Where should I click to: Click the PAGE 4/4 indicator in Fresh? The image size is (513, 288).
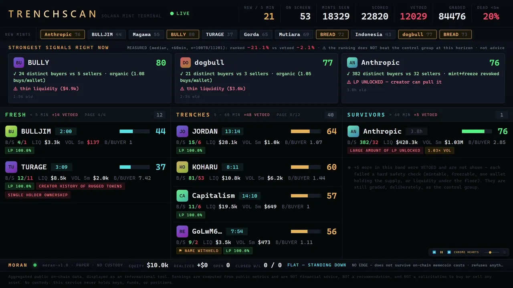95,115
